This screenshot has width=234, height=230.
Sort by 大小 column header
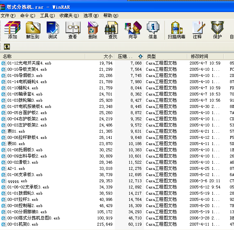pos(100,56)
